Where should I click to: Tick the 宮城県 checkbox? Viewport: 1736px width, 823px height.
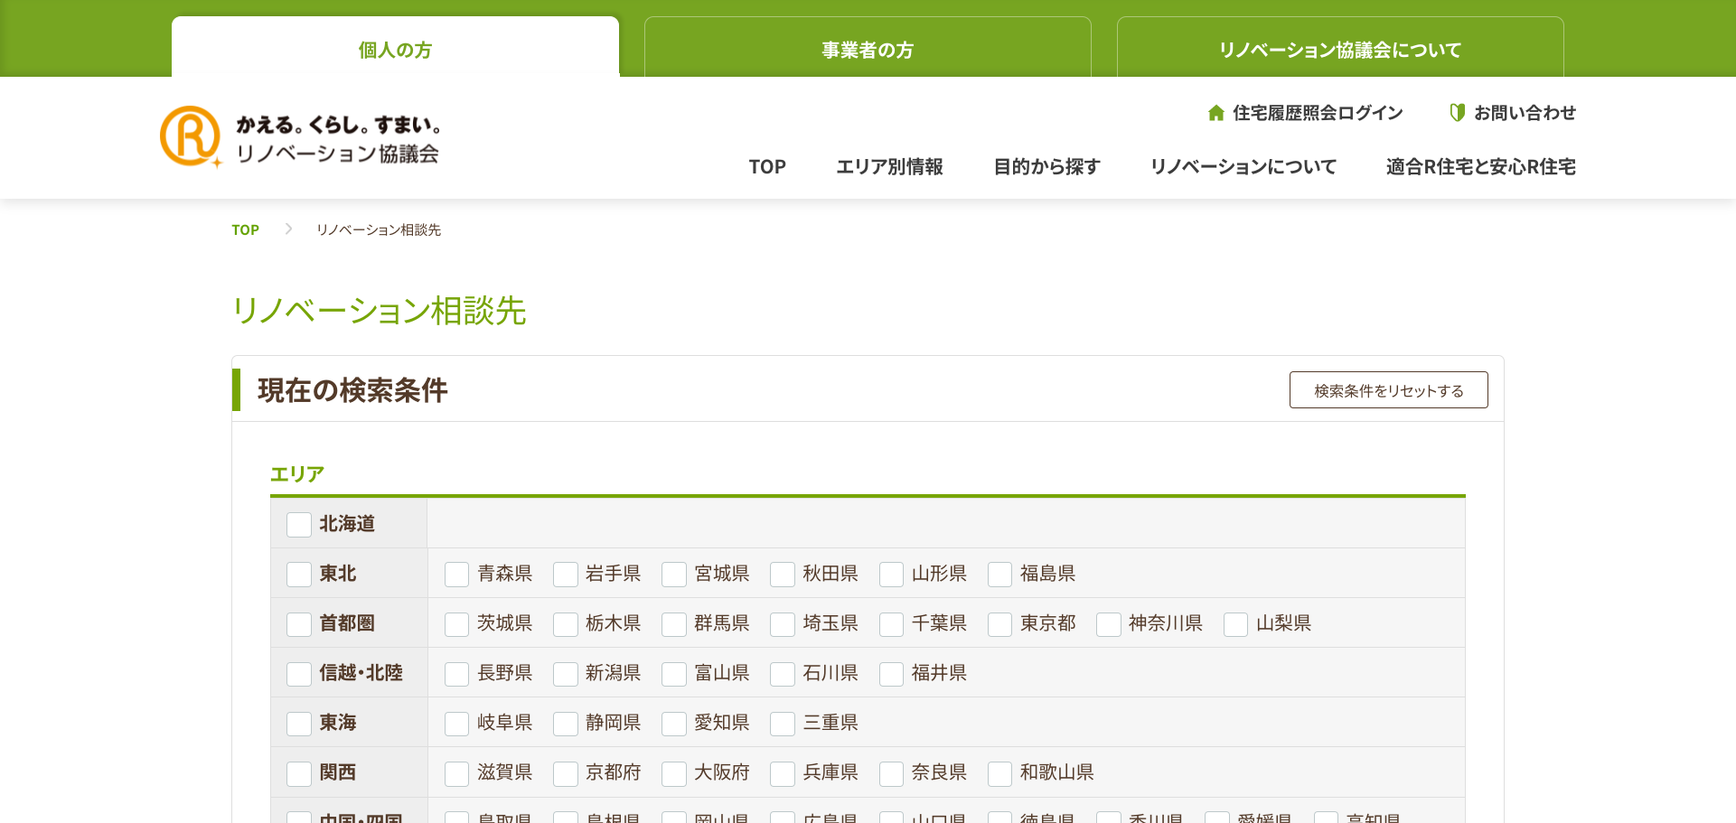pyautogui.click(x=674, y=575)
